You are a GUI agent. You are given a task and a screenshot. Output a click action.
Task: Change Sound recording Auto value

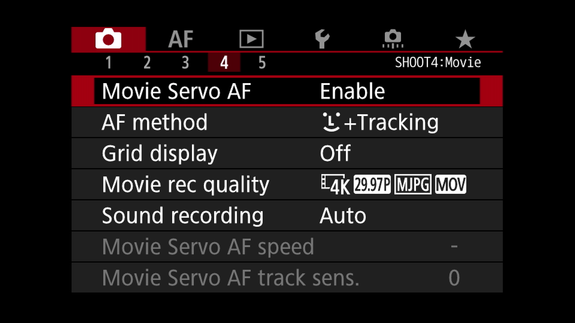coord(343,216)
